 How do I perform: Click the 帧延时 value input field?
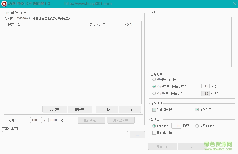coord(36,120)
